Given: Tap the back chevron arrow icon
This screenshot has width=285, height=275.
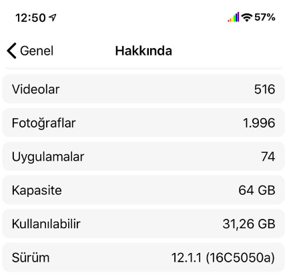Looking at the screenshot, I should click(x=11, y=51).
